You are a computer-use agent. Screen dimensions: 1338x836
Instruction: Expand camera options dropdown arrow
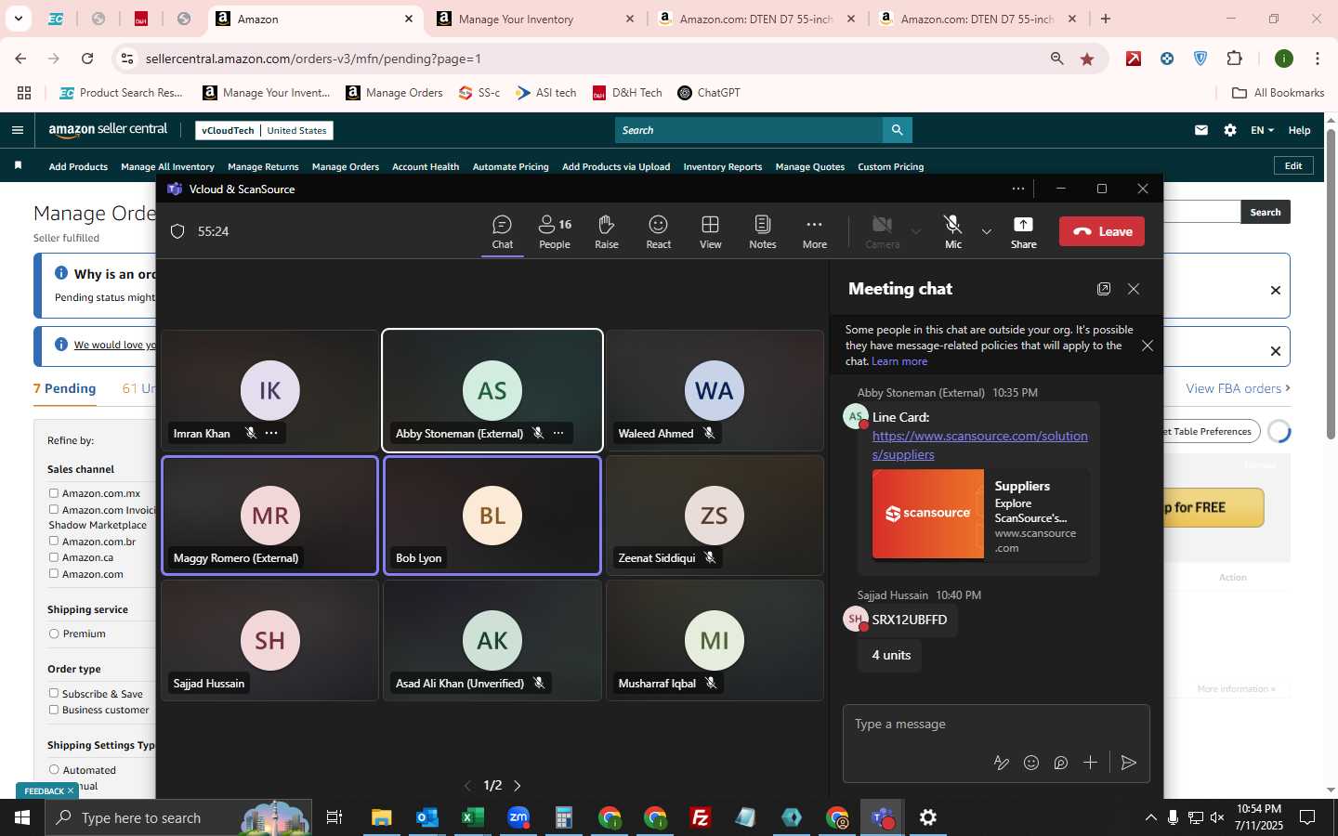coord(916,231)
